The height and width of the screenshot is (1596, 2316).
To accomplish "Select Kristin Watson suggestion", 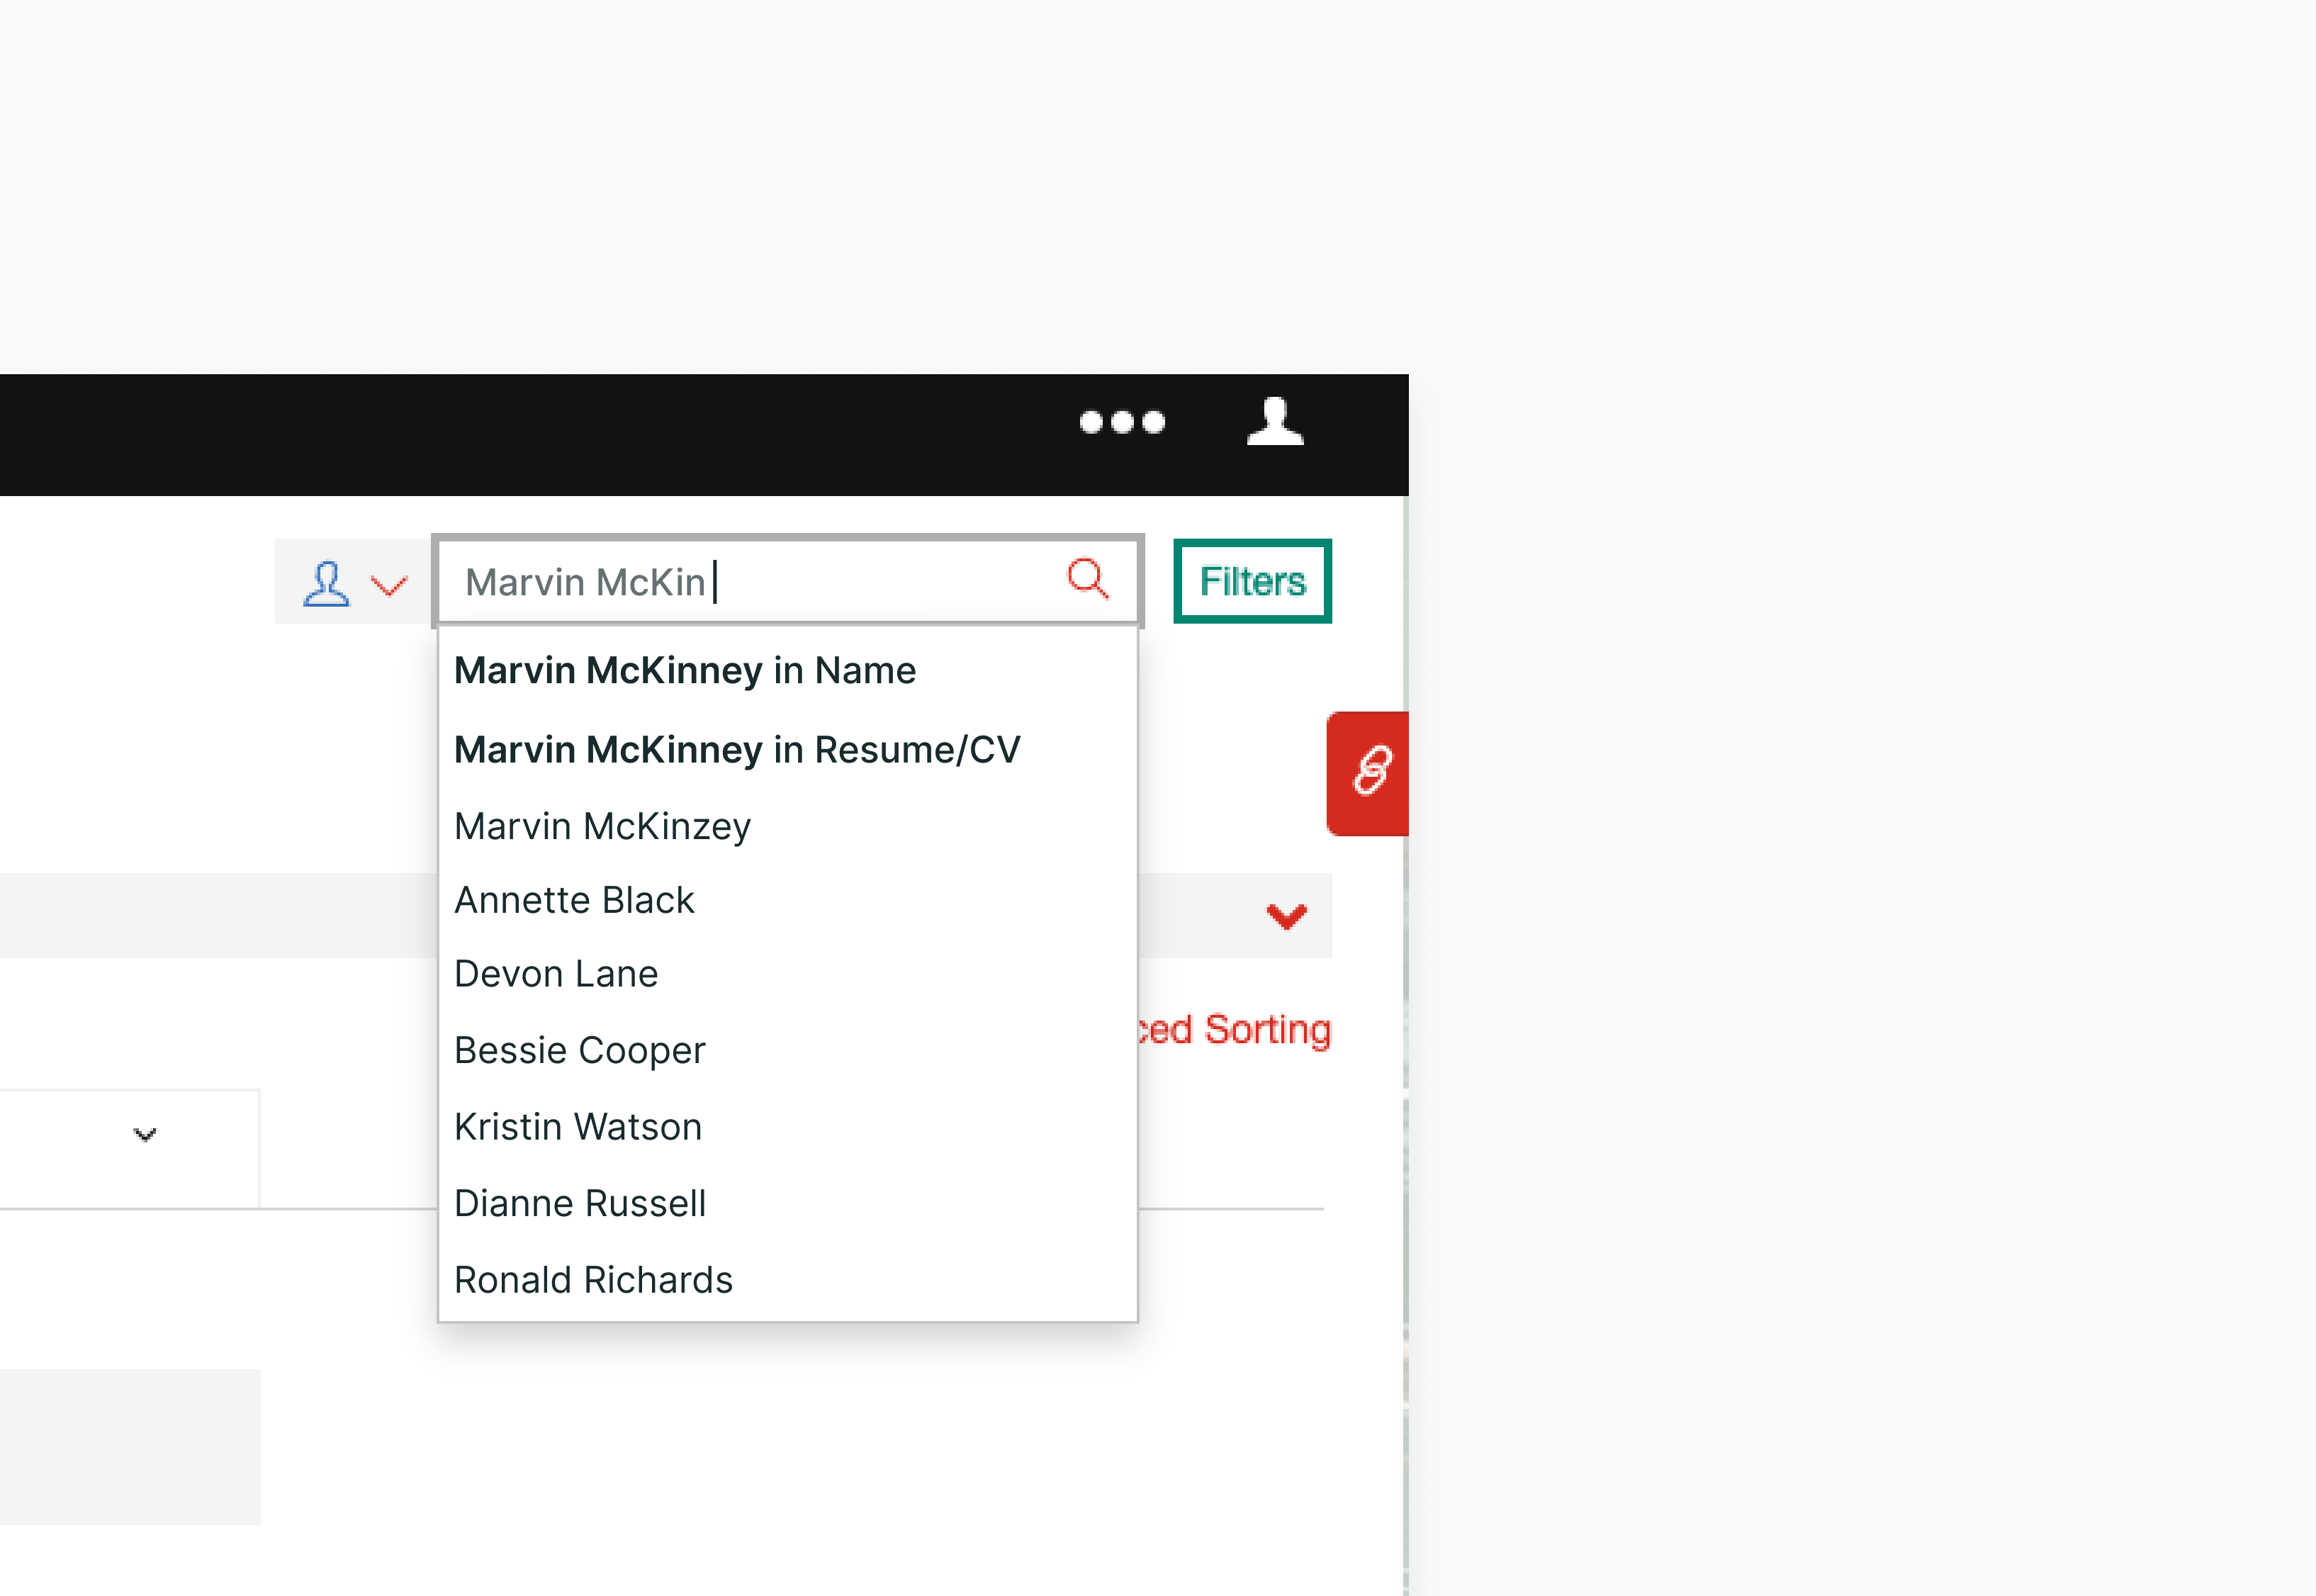I will [578, 1128].
